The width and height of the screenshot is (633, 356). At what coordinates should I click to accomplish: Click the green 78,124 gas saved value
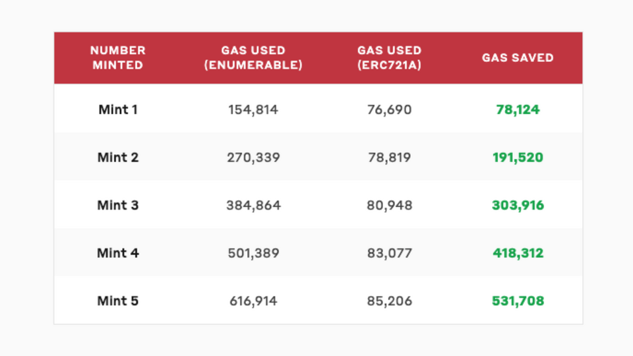[518, 109]
